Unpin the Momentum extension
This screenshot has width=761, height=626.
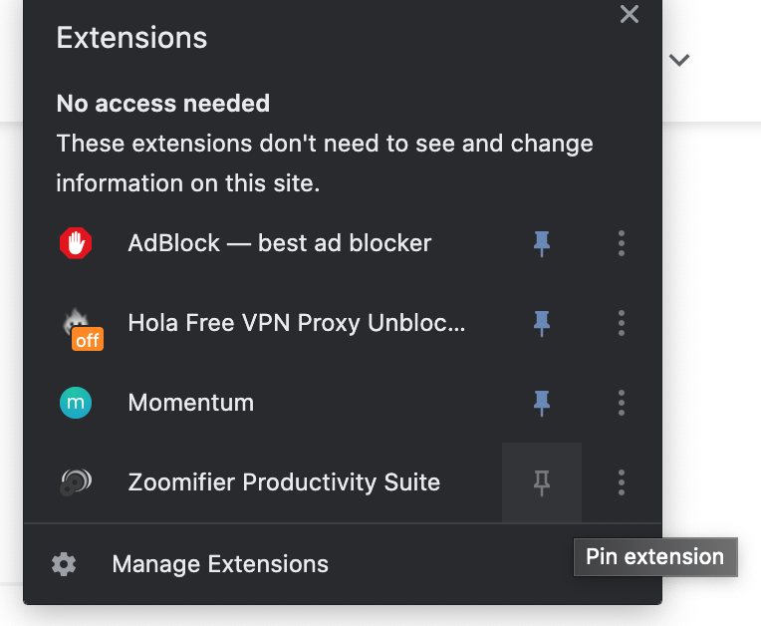click(x=542, y=403)
